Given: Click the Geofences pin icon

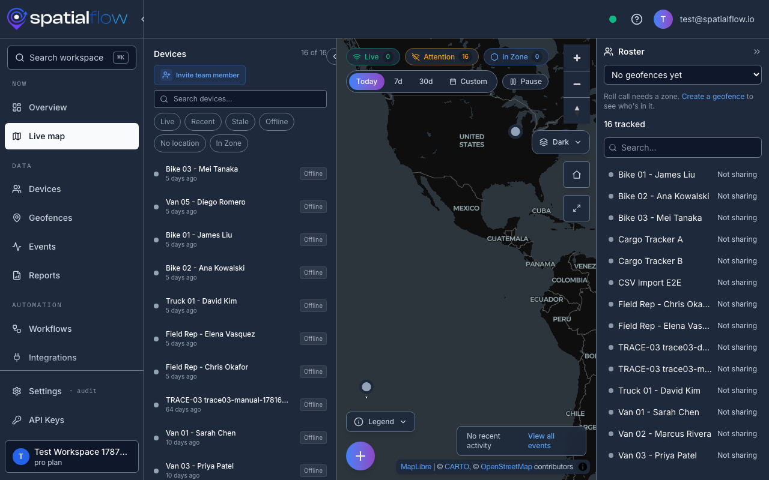Looking at the screenshot, I should 17,218.
